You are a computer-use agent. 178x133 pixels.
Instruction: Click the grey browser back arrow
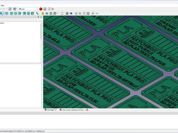pyautogui.click(x=76, y=14)
